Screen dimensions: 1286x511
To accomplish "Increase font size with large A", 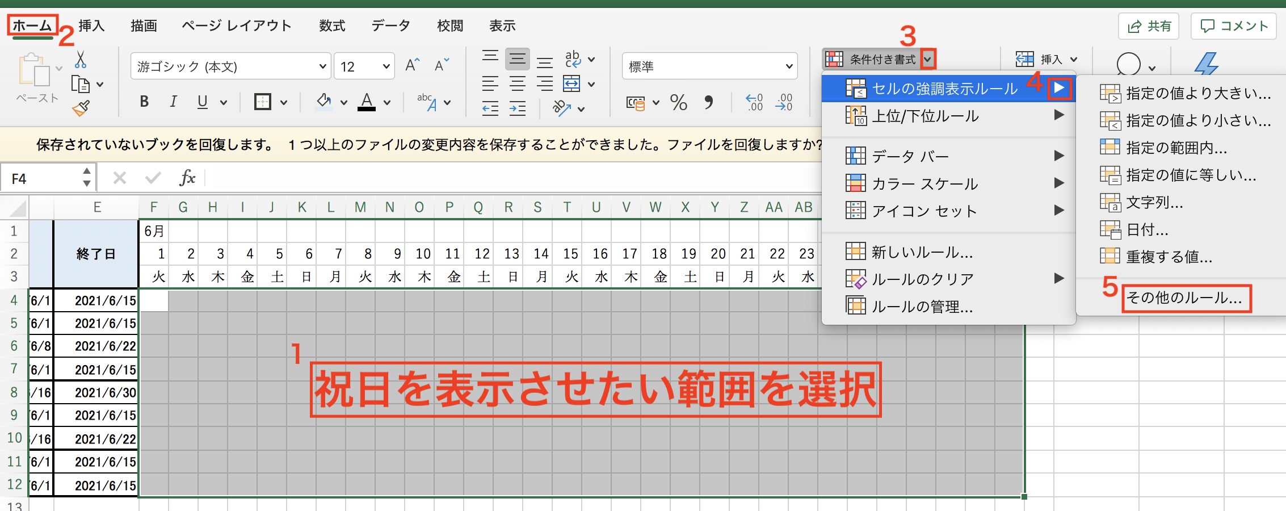I will [413, 65].
